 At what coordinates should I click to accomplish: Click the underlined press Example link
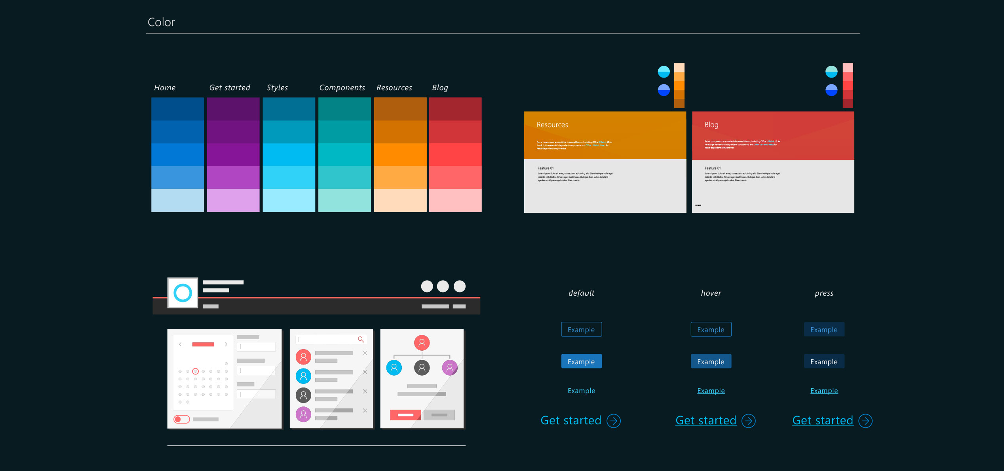pos(824,391)
